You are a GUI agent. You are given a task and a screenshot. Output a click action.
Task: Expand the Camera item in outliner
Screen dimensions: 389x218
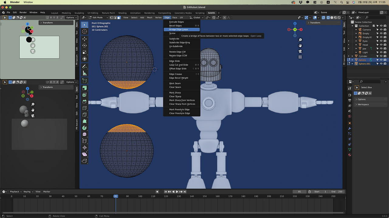click(356, 30)
